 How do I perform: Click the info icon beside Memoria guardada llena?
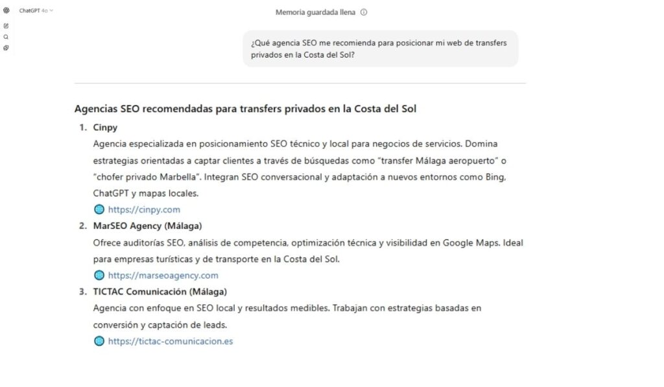(x=364, y=12)
